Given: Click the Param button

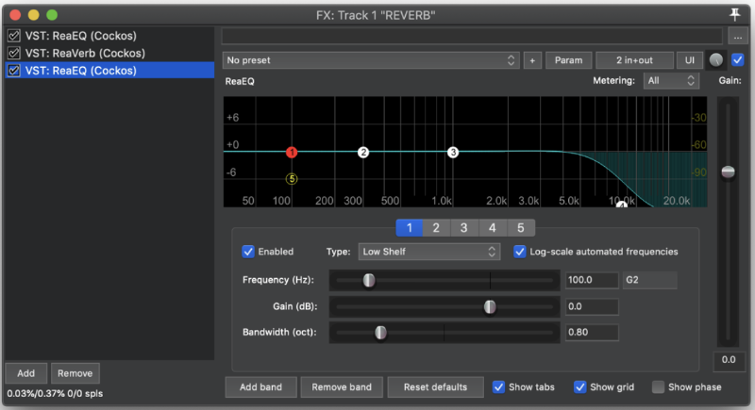Looking at the screenshot, I should [569, 60].
